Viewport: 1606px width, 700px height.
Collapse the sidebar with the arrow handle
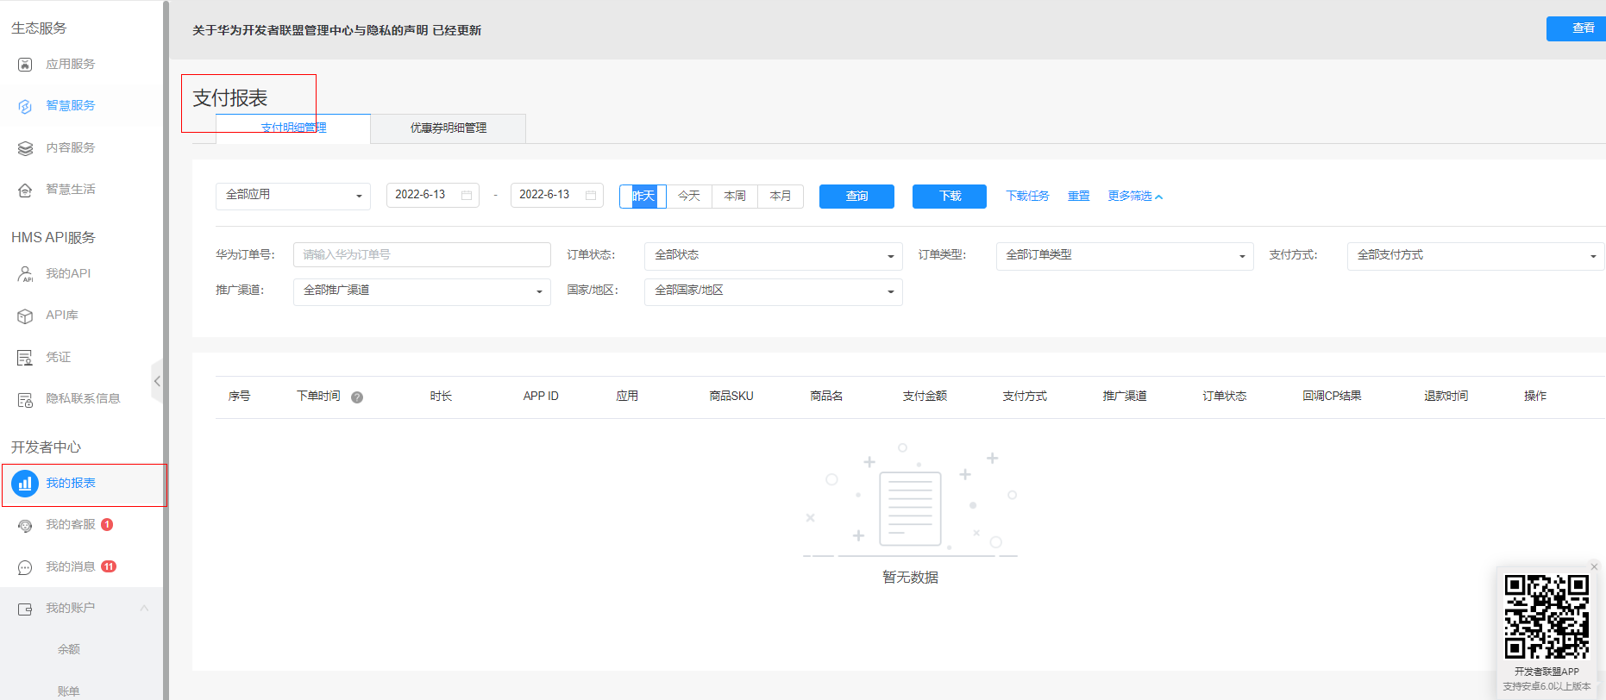tap(157, 381)
